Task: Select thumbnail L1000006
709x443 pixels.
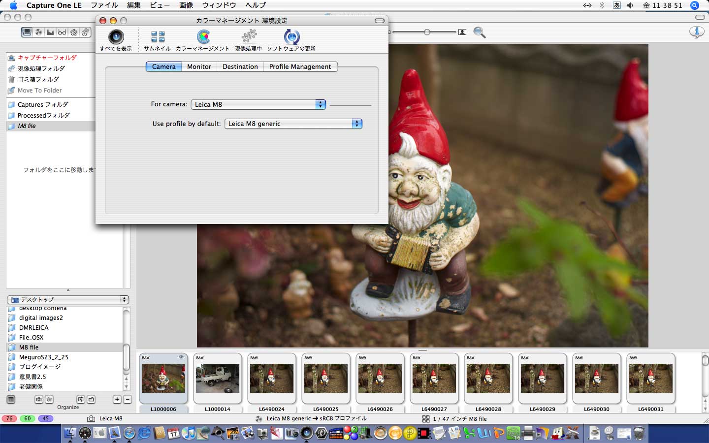Action: 163,378
